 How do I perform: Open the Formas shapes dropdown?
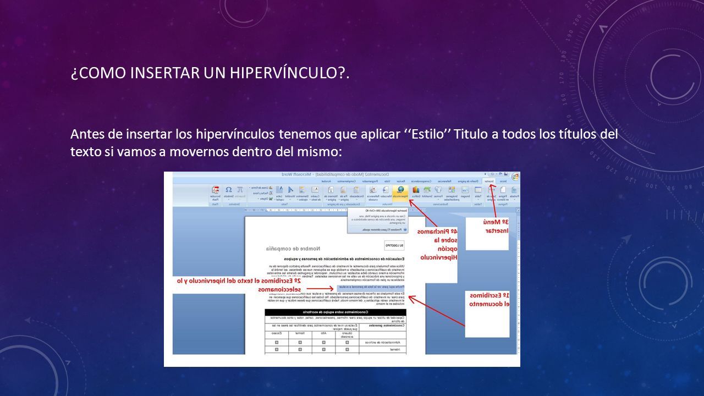[x=438, y=193]
